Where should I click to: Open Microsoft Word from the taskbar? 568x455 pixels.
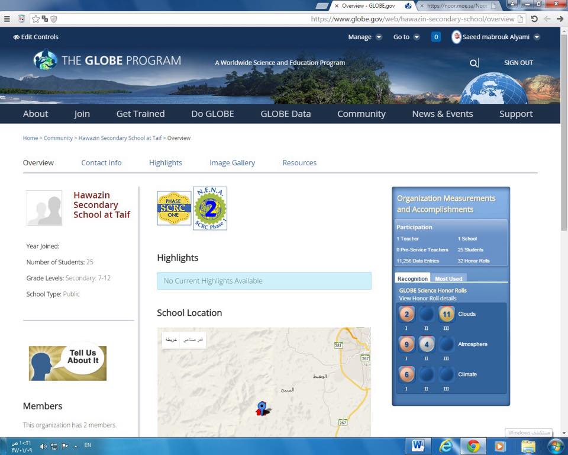(418, 446)
